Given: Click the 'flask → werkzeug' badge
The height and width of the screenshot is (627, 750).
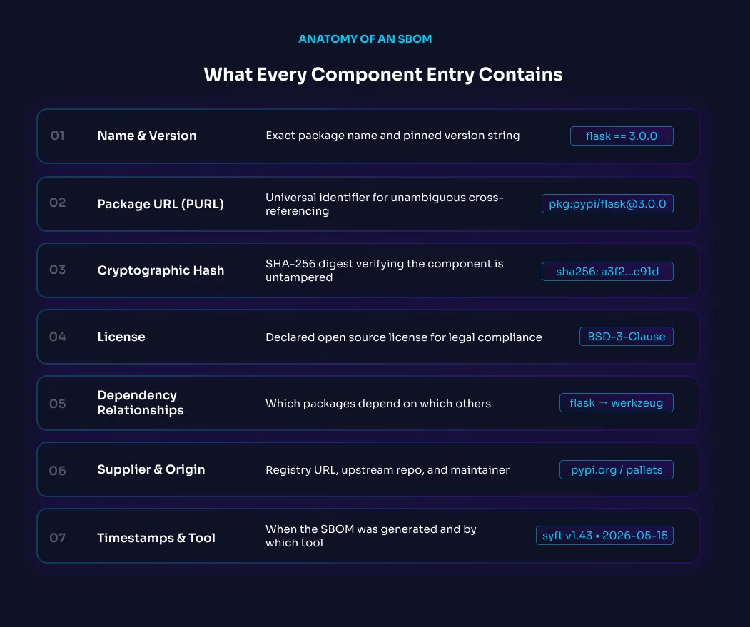Looking at the screenshot, I should pos(617,403).
